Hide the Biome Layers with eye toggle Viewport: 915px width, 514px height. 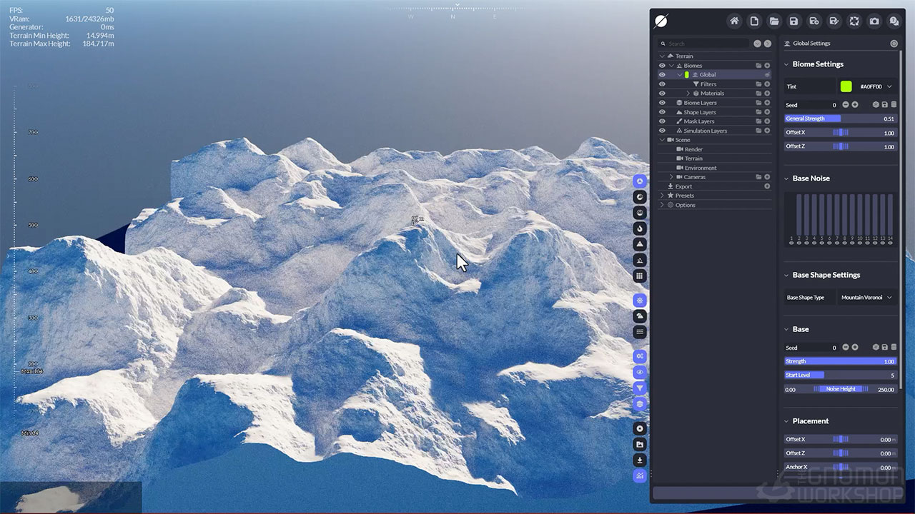click(x=662, y=103)
